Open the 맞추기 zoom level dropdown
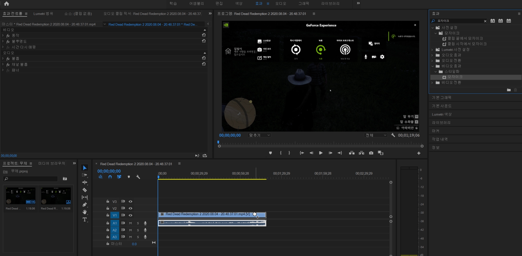The height and width of the screenshot is (256, 522). pos(259,135)
